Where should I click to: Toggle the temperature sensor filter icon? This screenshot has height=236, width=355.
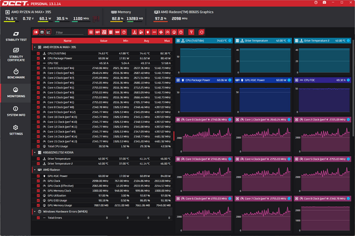click(x=134, y=32)
